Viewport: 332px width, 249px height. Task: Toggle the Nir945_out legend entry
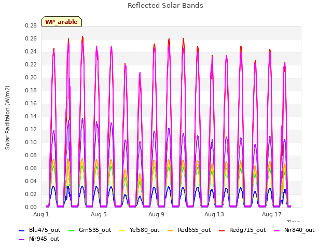coord(39,239)
